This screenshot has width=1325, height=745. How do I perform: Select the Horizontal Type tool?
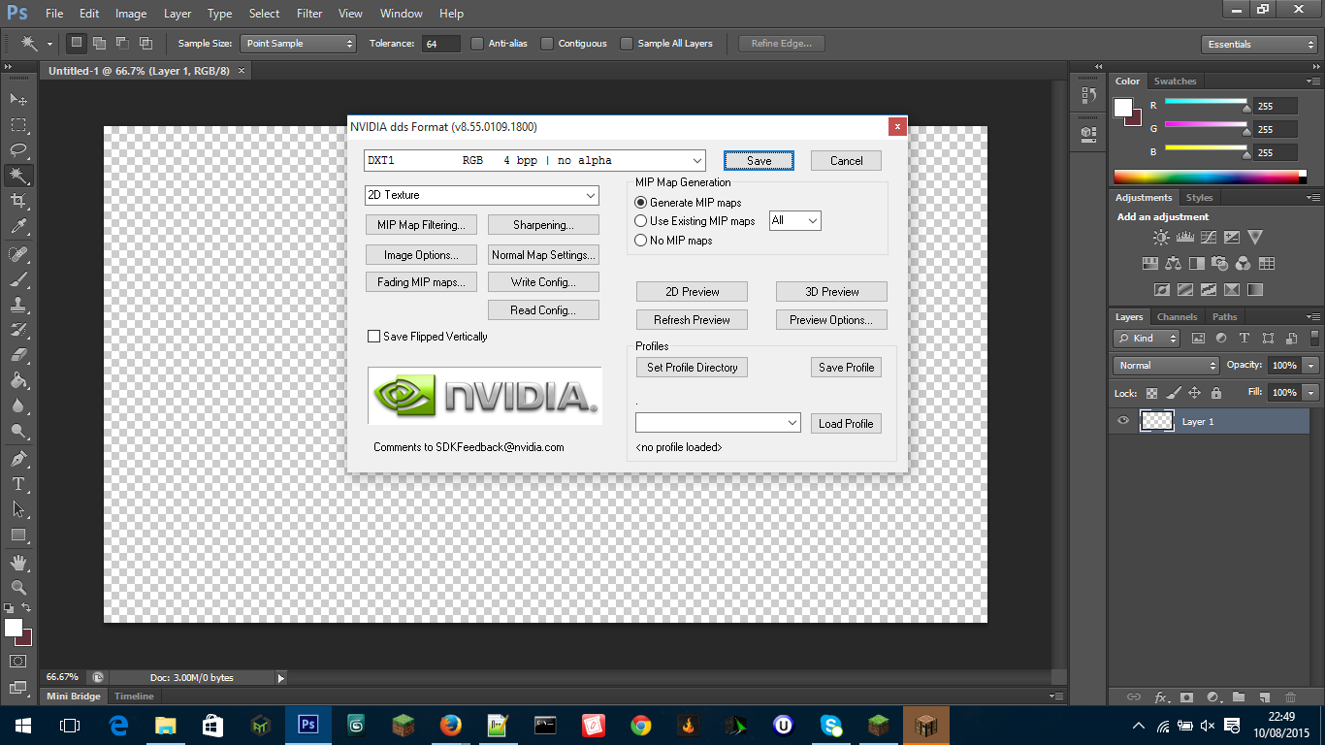[x=17, y=483]
